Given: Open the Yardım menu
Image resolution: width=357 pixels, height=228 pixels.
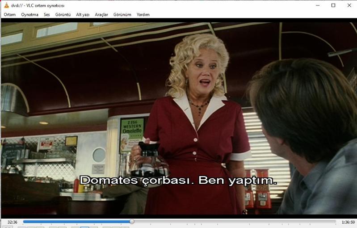Looking at the screenshot, I should pos(143,15).
